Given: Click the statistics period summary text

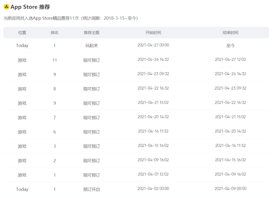Looking at the screenshot, I should click(x=70, y=19).
